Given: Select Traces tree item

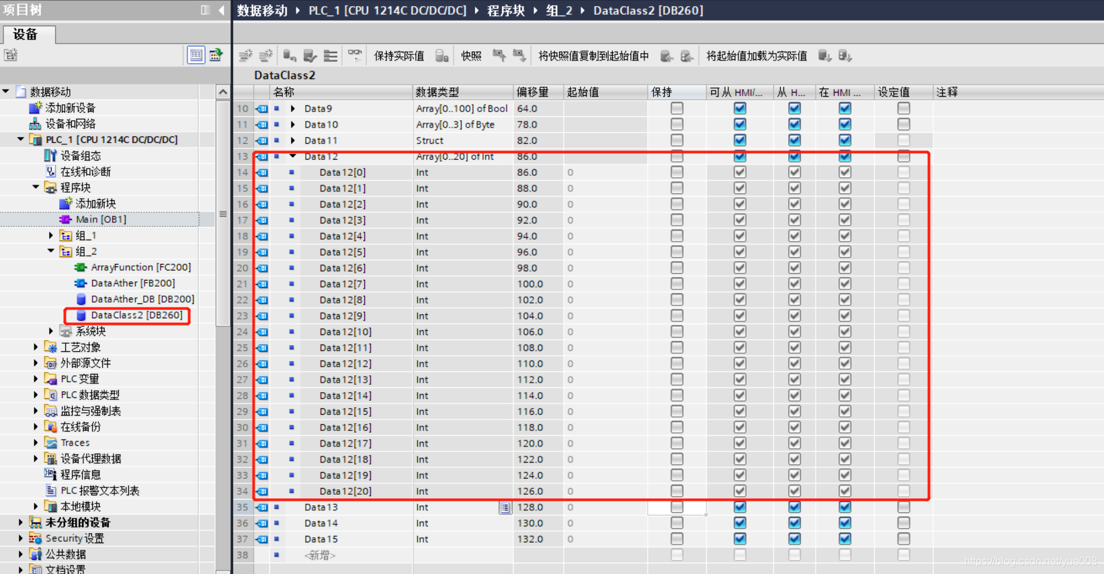Looking at the screenshot, I should [x=75, y=443].
